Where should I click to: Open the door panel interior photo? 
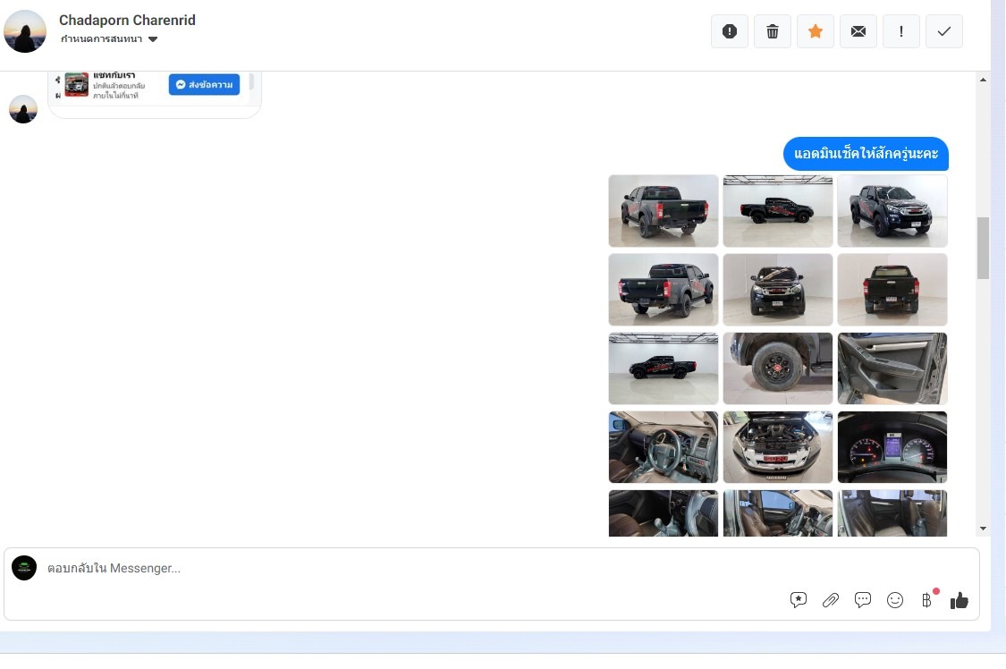pos(892,368)
